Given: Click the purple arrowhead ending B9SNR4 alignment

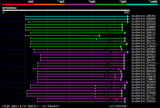Looking at the screenshot, I should click(x=128, y=52).
